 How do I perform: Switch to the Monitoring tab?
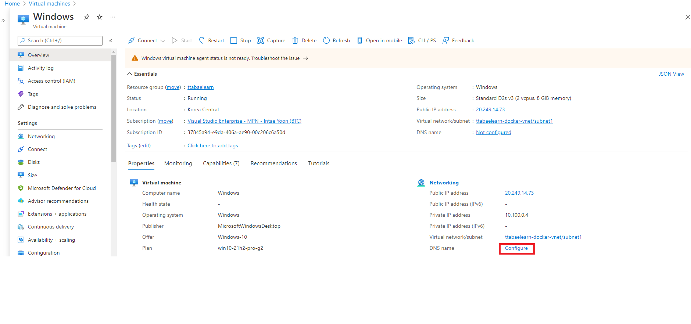click(178, 163)
